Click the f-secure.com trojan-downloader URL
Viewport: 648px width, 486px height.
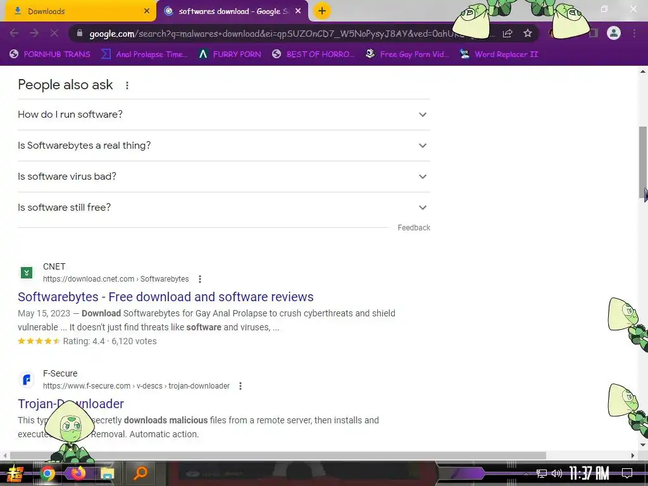[x=137, y=386]
